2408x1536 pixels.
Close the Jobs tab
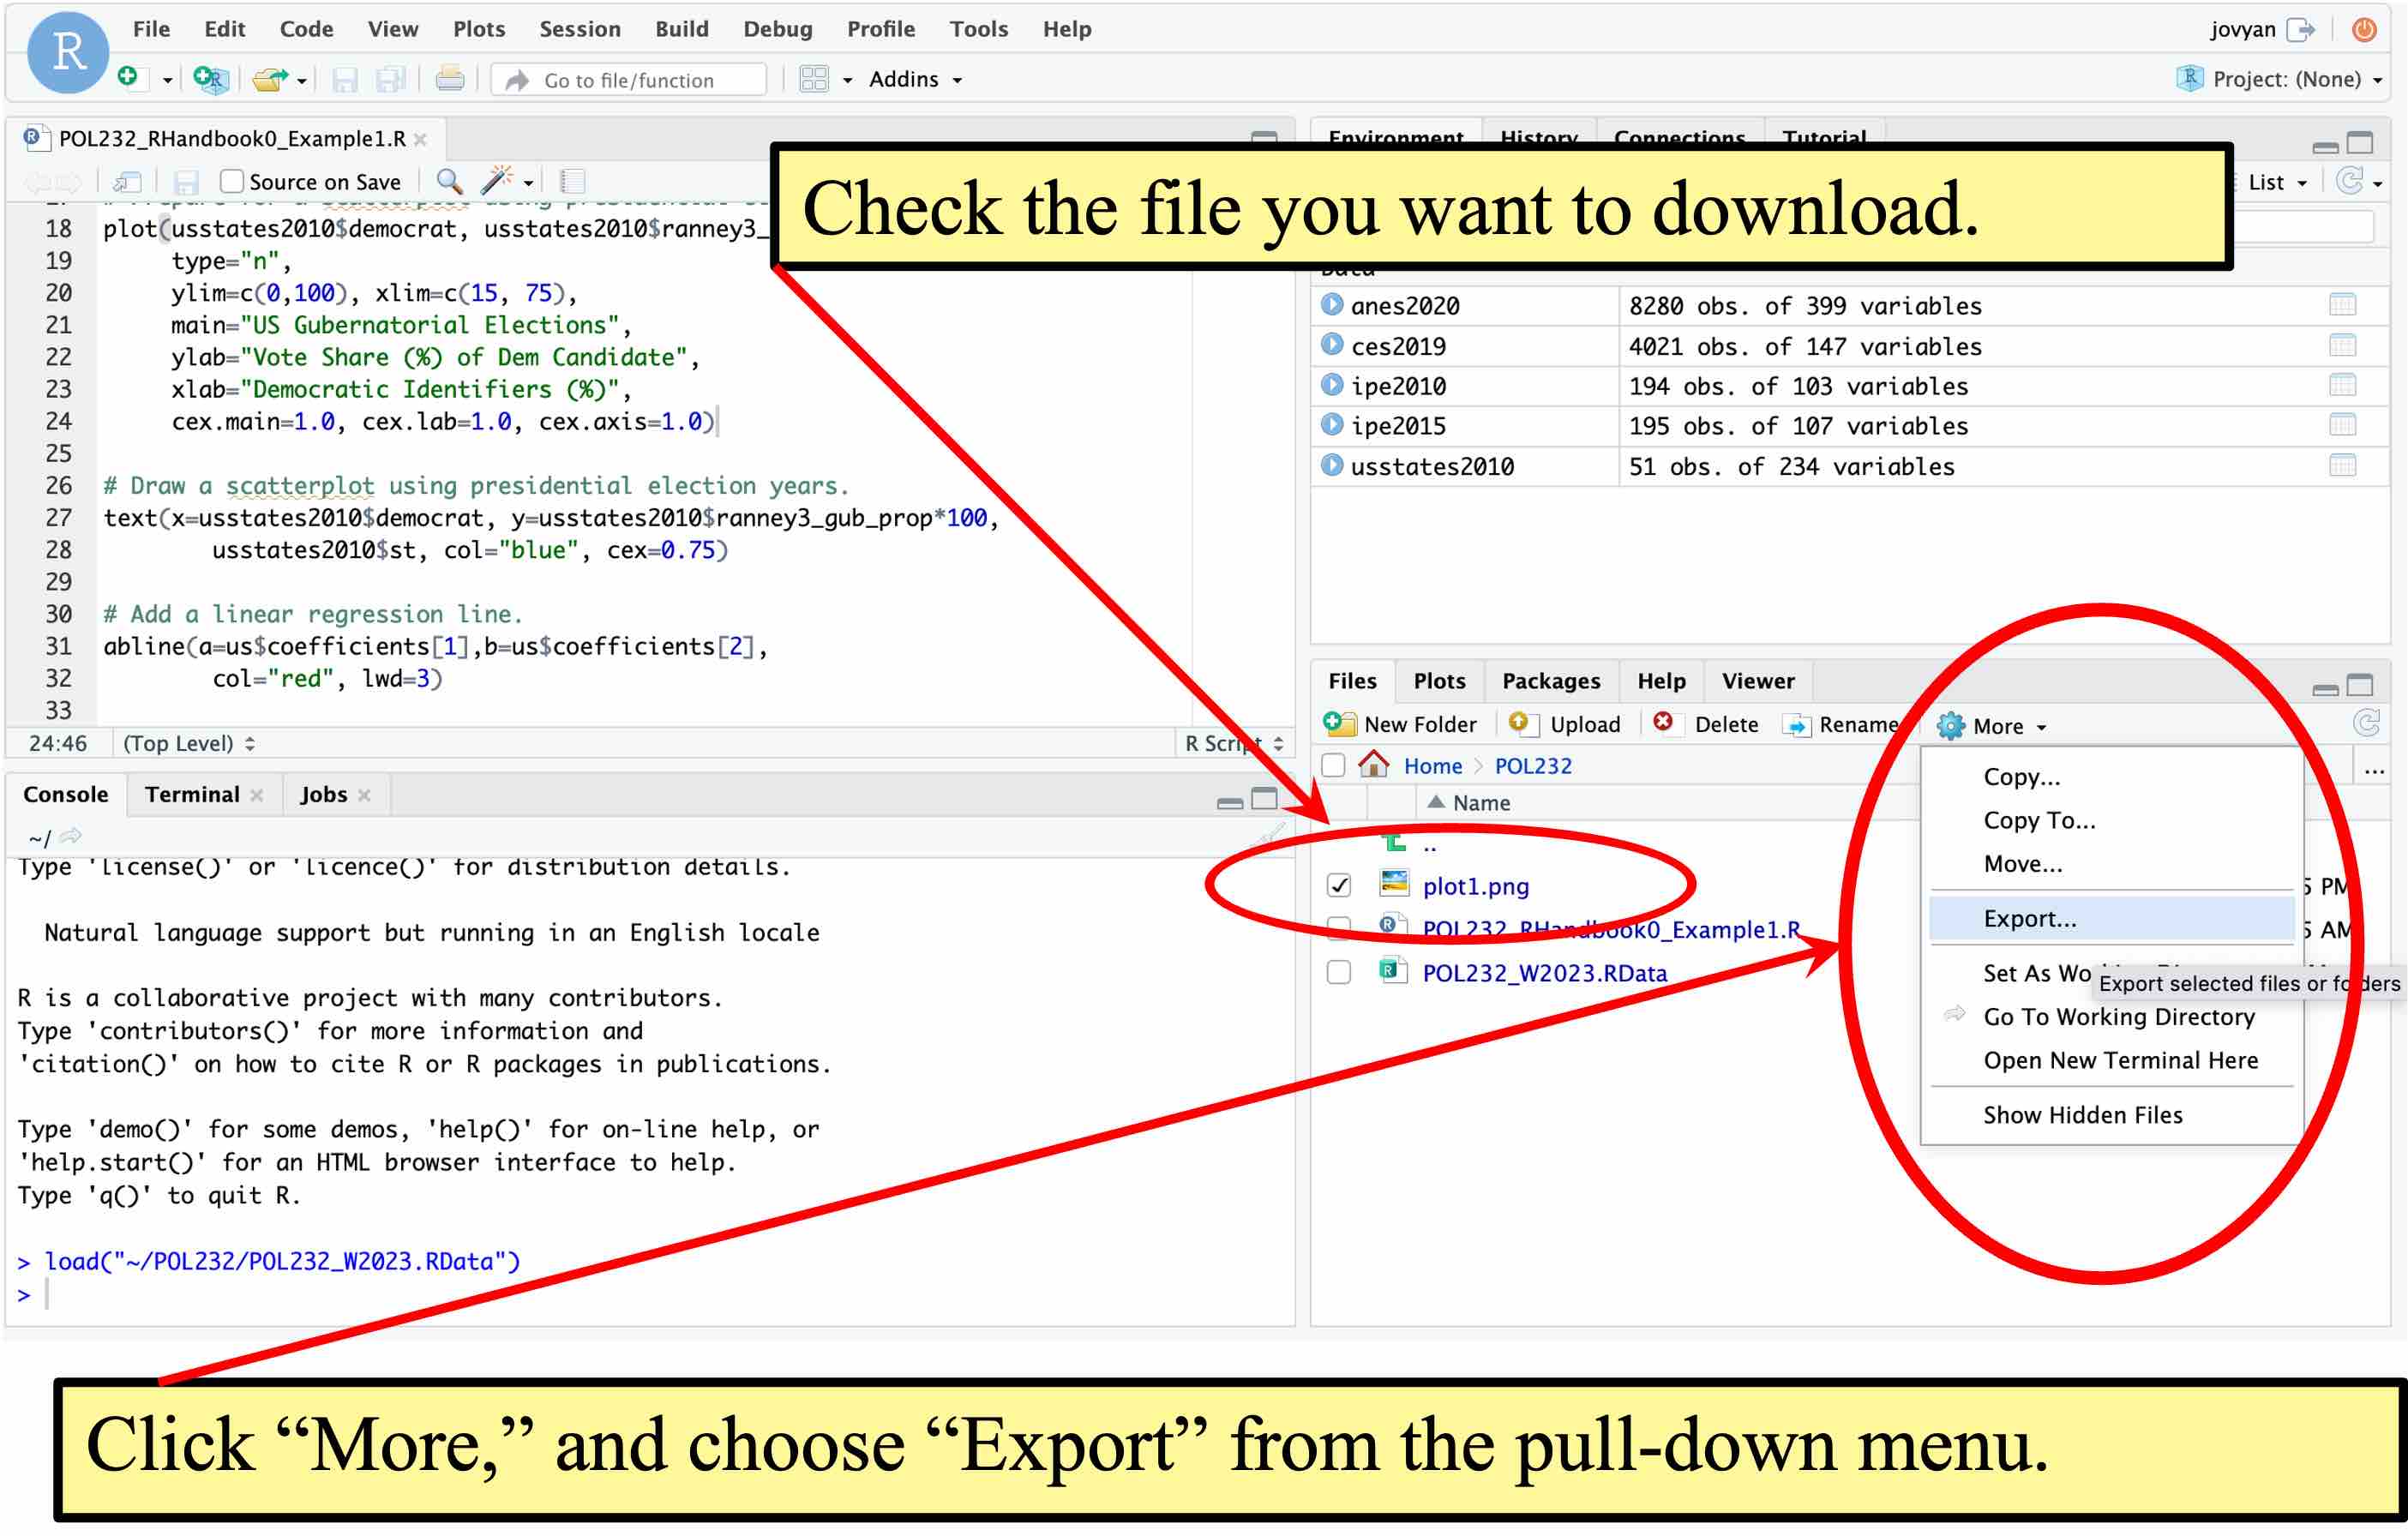[364, 795]
